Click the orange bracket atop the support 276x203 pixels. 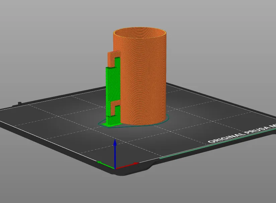114,59
